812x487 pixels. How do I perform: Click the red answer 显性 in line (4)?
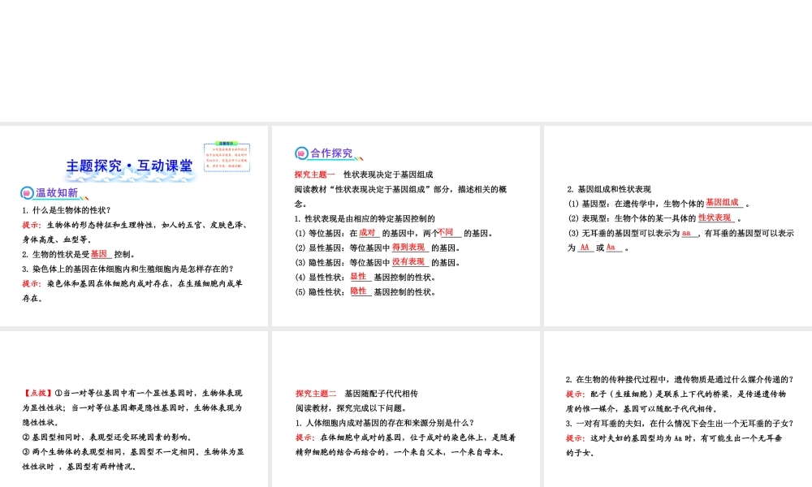[x=358, y=276]
